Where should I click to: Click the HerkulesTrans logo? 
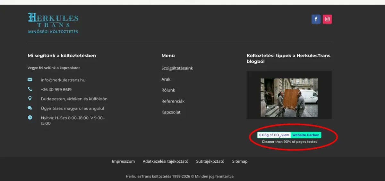coord(53,23)
